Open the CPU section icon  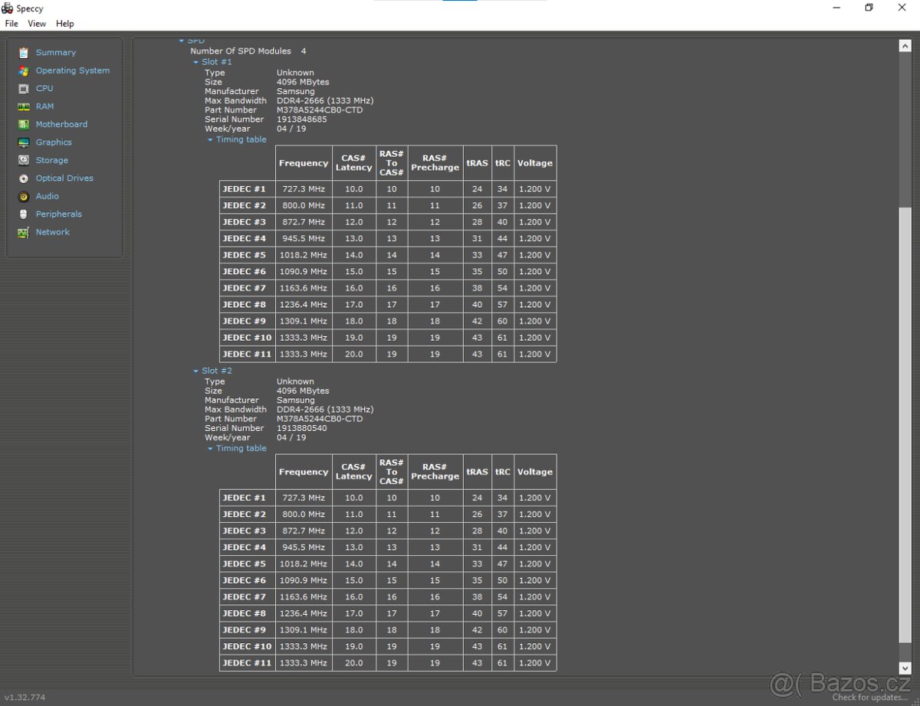pos(23,89)
